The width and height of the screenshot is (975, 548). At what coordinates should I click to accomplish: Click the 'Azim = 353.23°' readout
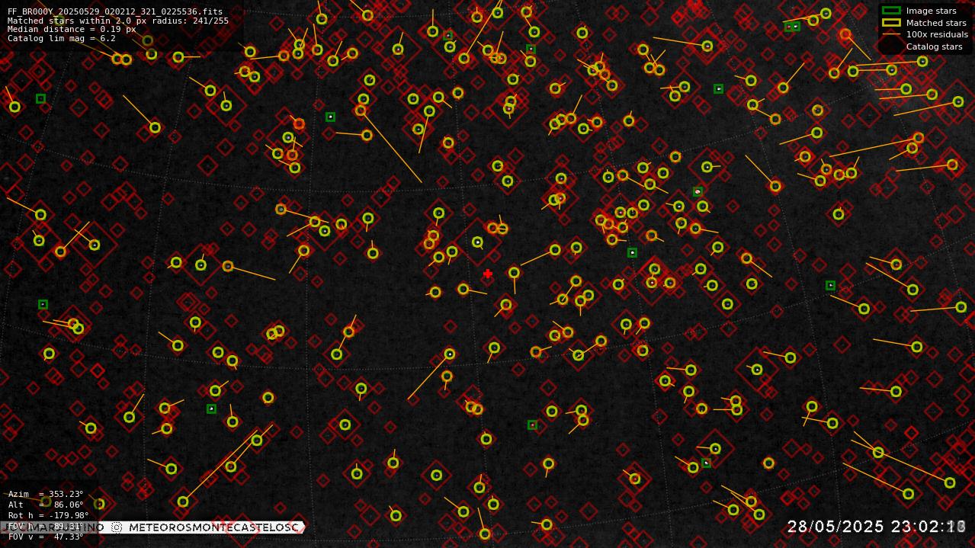point(46,494)
